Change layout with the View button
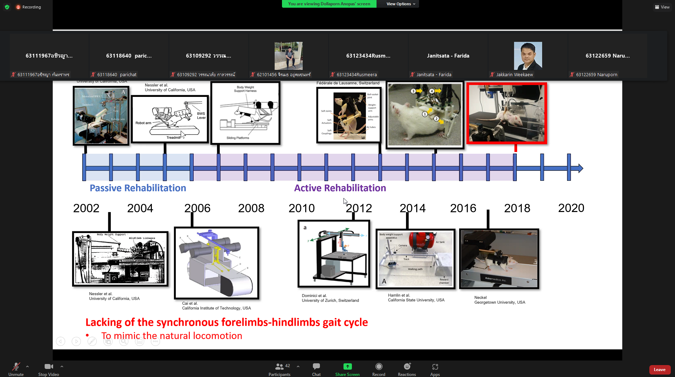This screenshot has height=377, width=675. click(x=662, y=7)
